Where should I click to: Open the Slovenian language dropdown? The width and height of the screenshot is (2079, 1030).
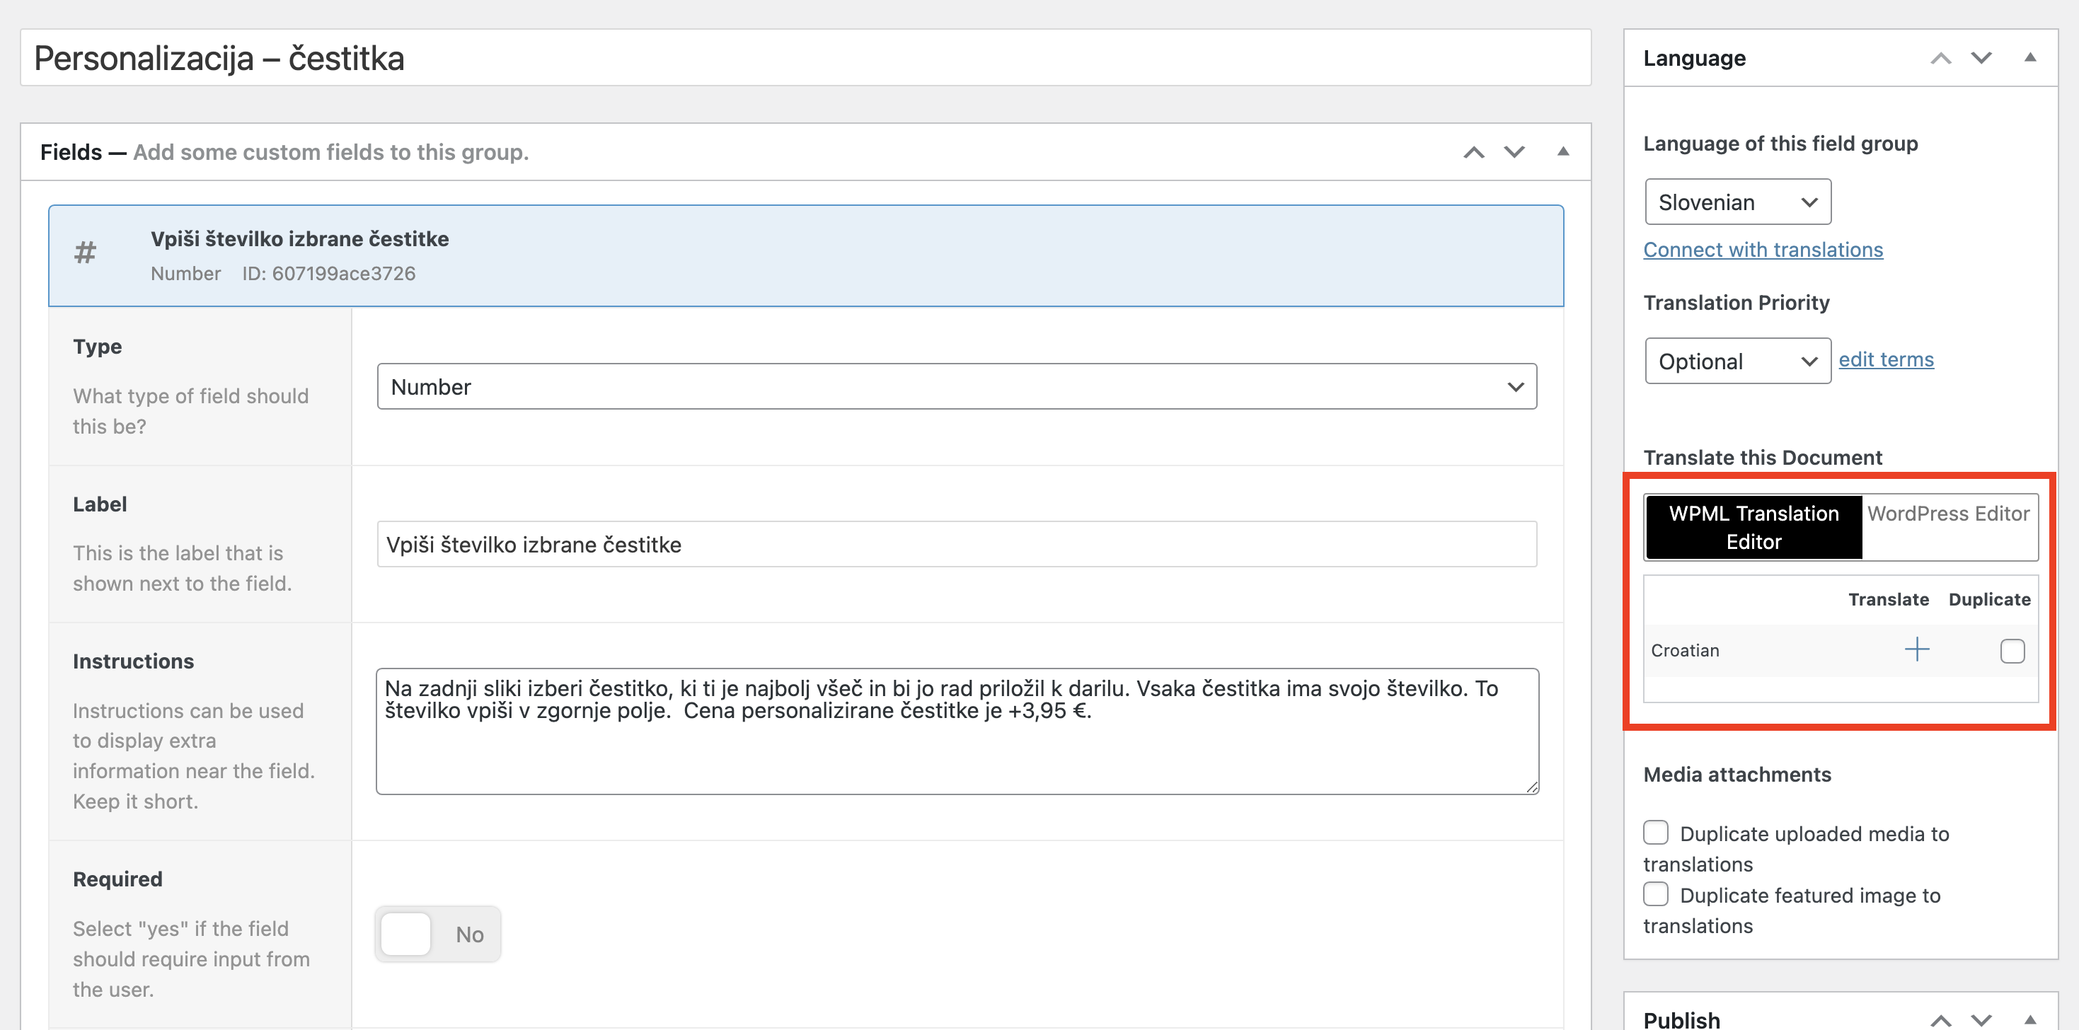[x=1738, y=202]
